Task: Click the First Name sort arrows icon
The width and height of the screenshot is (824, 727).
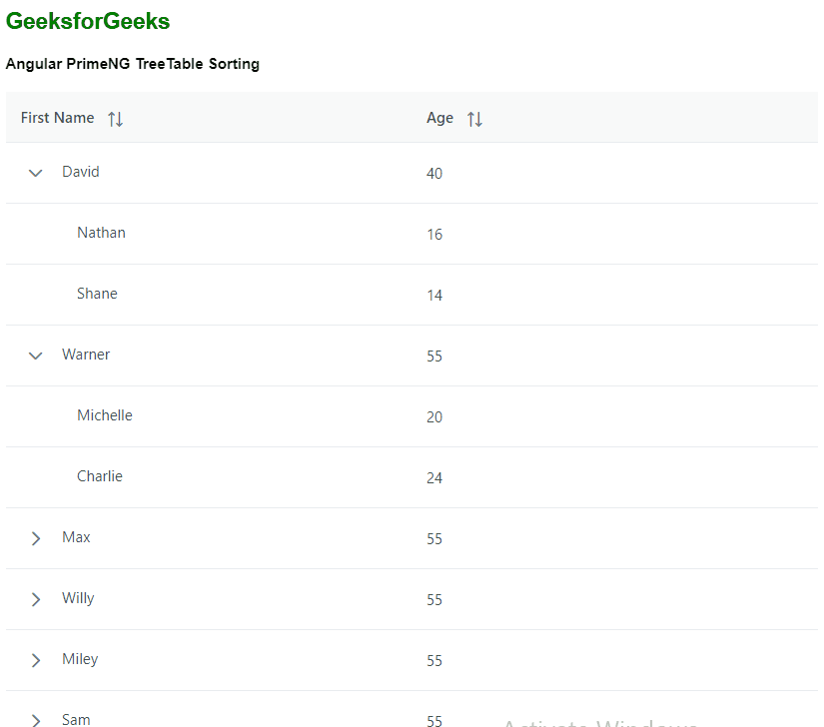Action: coord(116,119)
